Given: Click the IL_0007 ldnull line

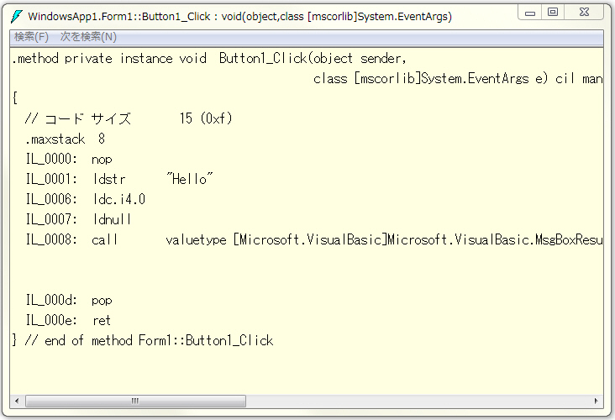Looking at the screenshot, I should [x=78, y=219].
